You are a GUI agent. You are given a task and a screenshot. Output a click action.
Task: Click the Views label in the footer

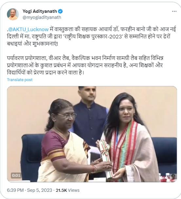(74, 190)
